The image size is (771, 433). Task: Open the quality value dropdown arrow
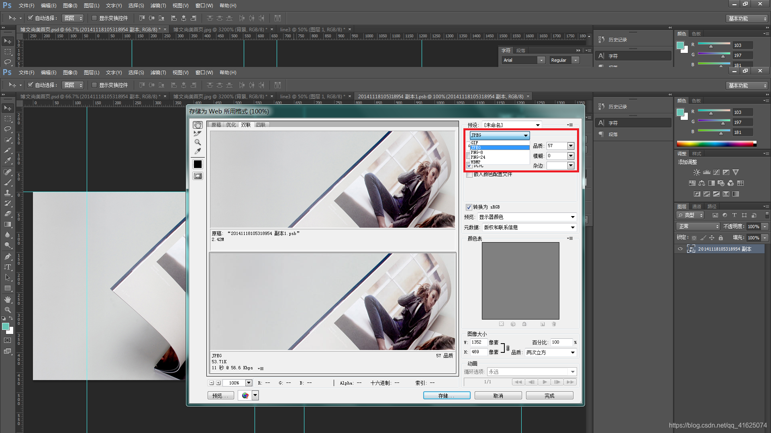click(571, 146)
